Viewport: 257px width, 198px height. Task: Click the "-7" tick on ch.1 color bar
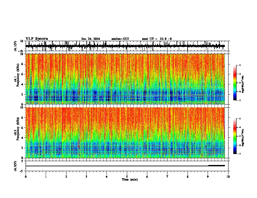tap(239, 100)
